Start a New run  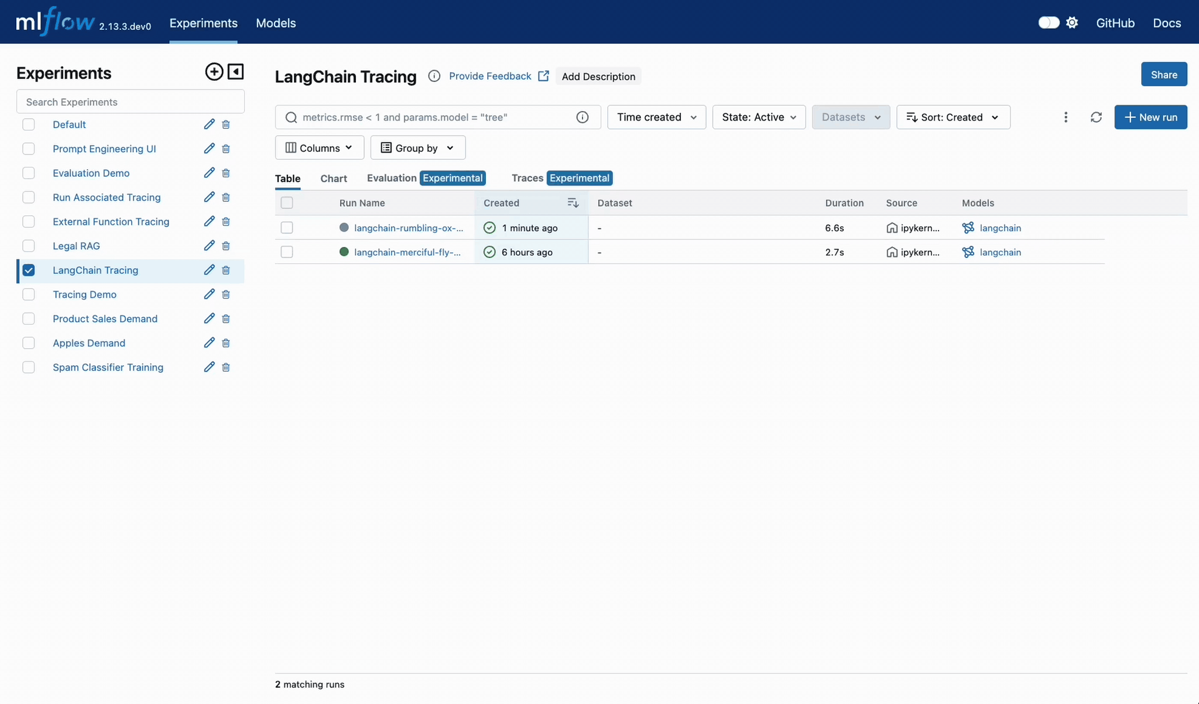pyautogui.click(x=1150, y=117)
